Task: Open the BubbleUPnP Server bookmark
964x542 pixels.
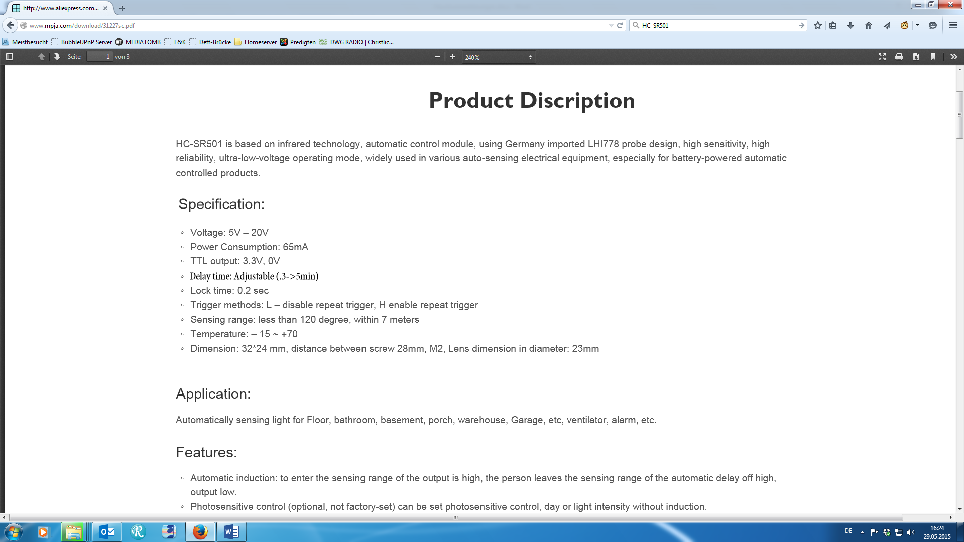Action: click(82, 42)
